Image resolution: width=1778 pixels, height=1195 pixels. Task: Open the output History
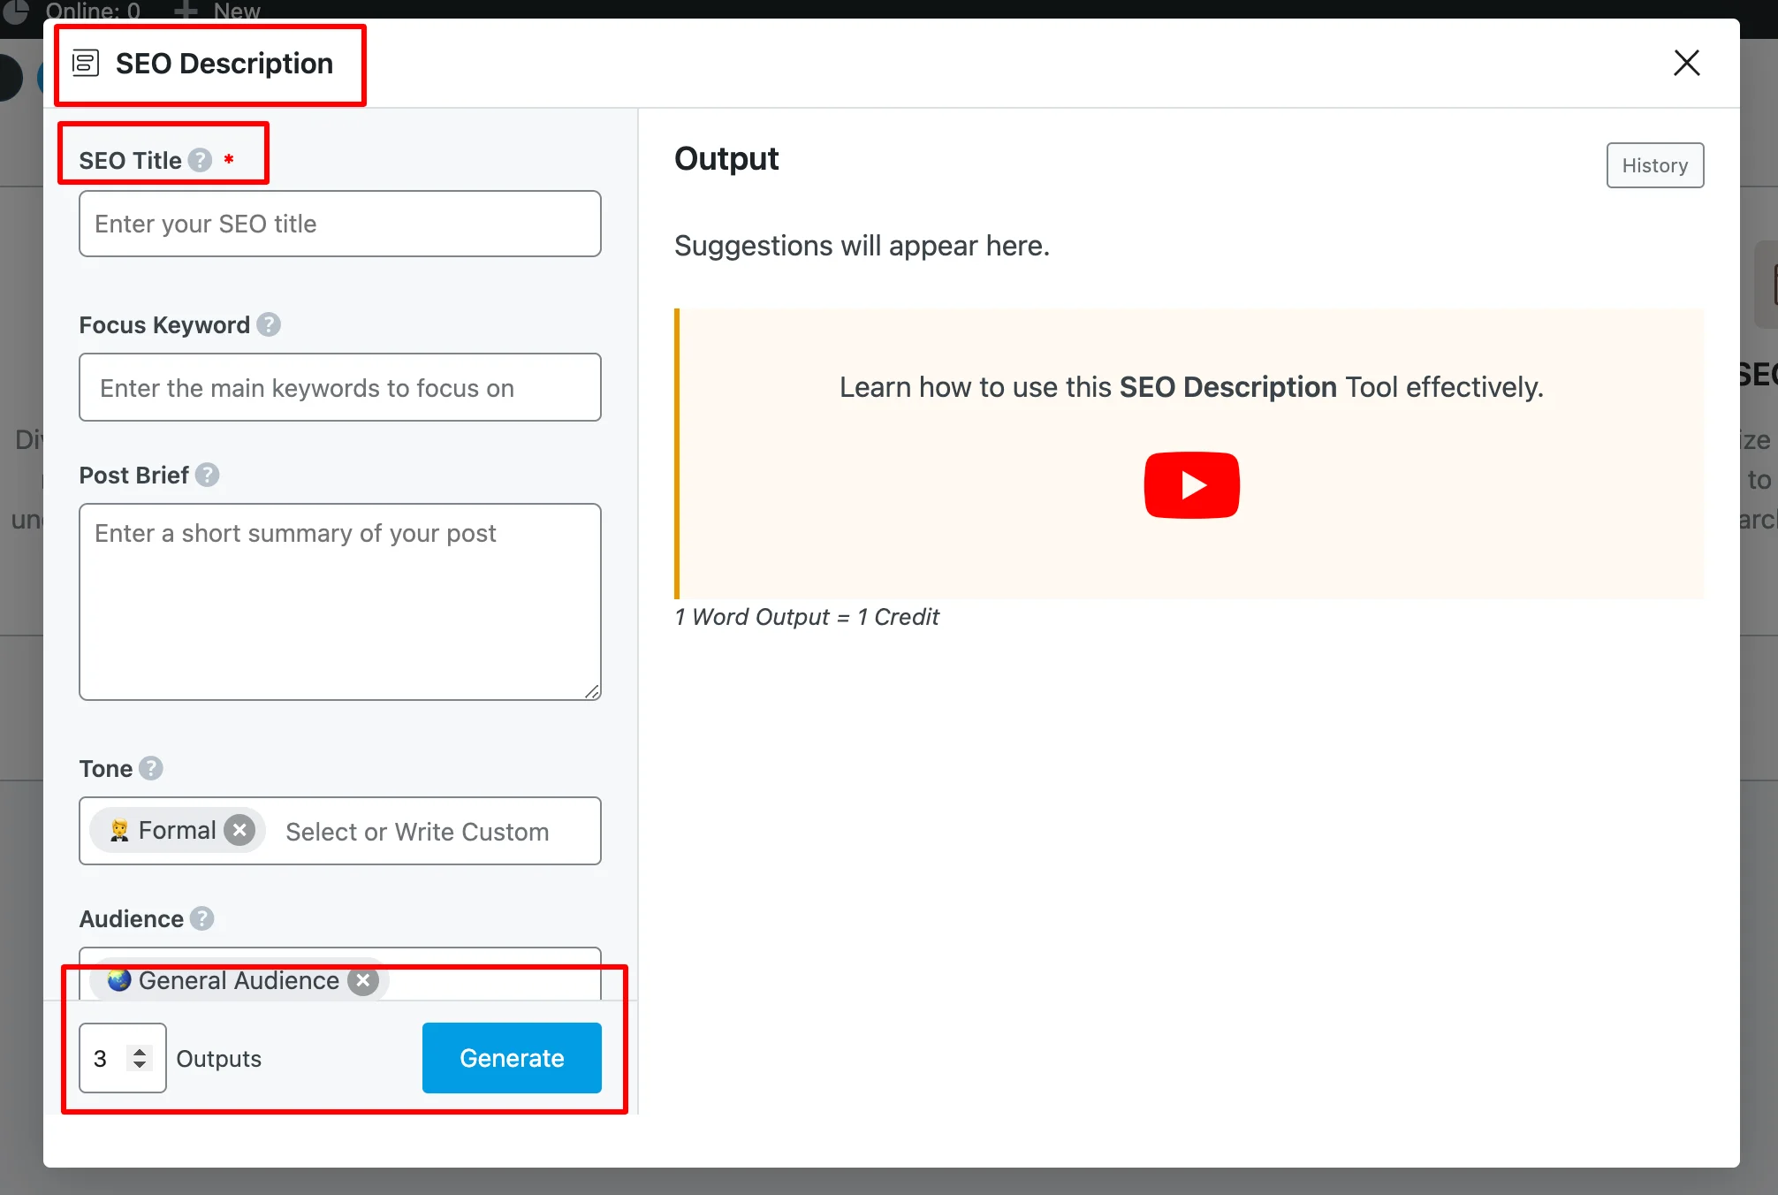[x=1654, y=165]
